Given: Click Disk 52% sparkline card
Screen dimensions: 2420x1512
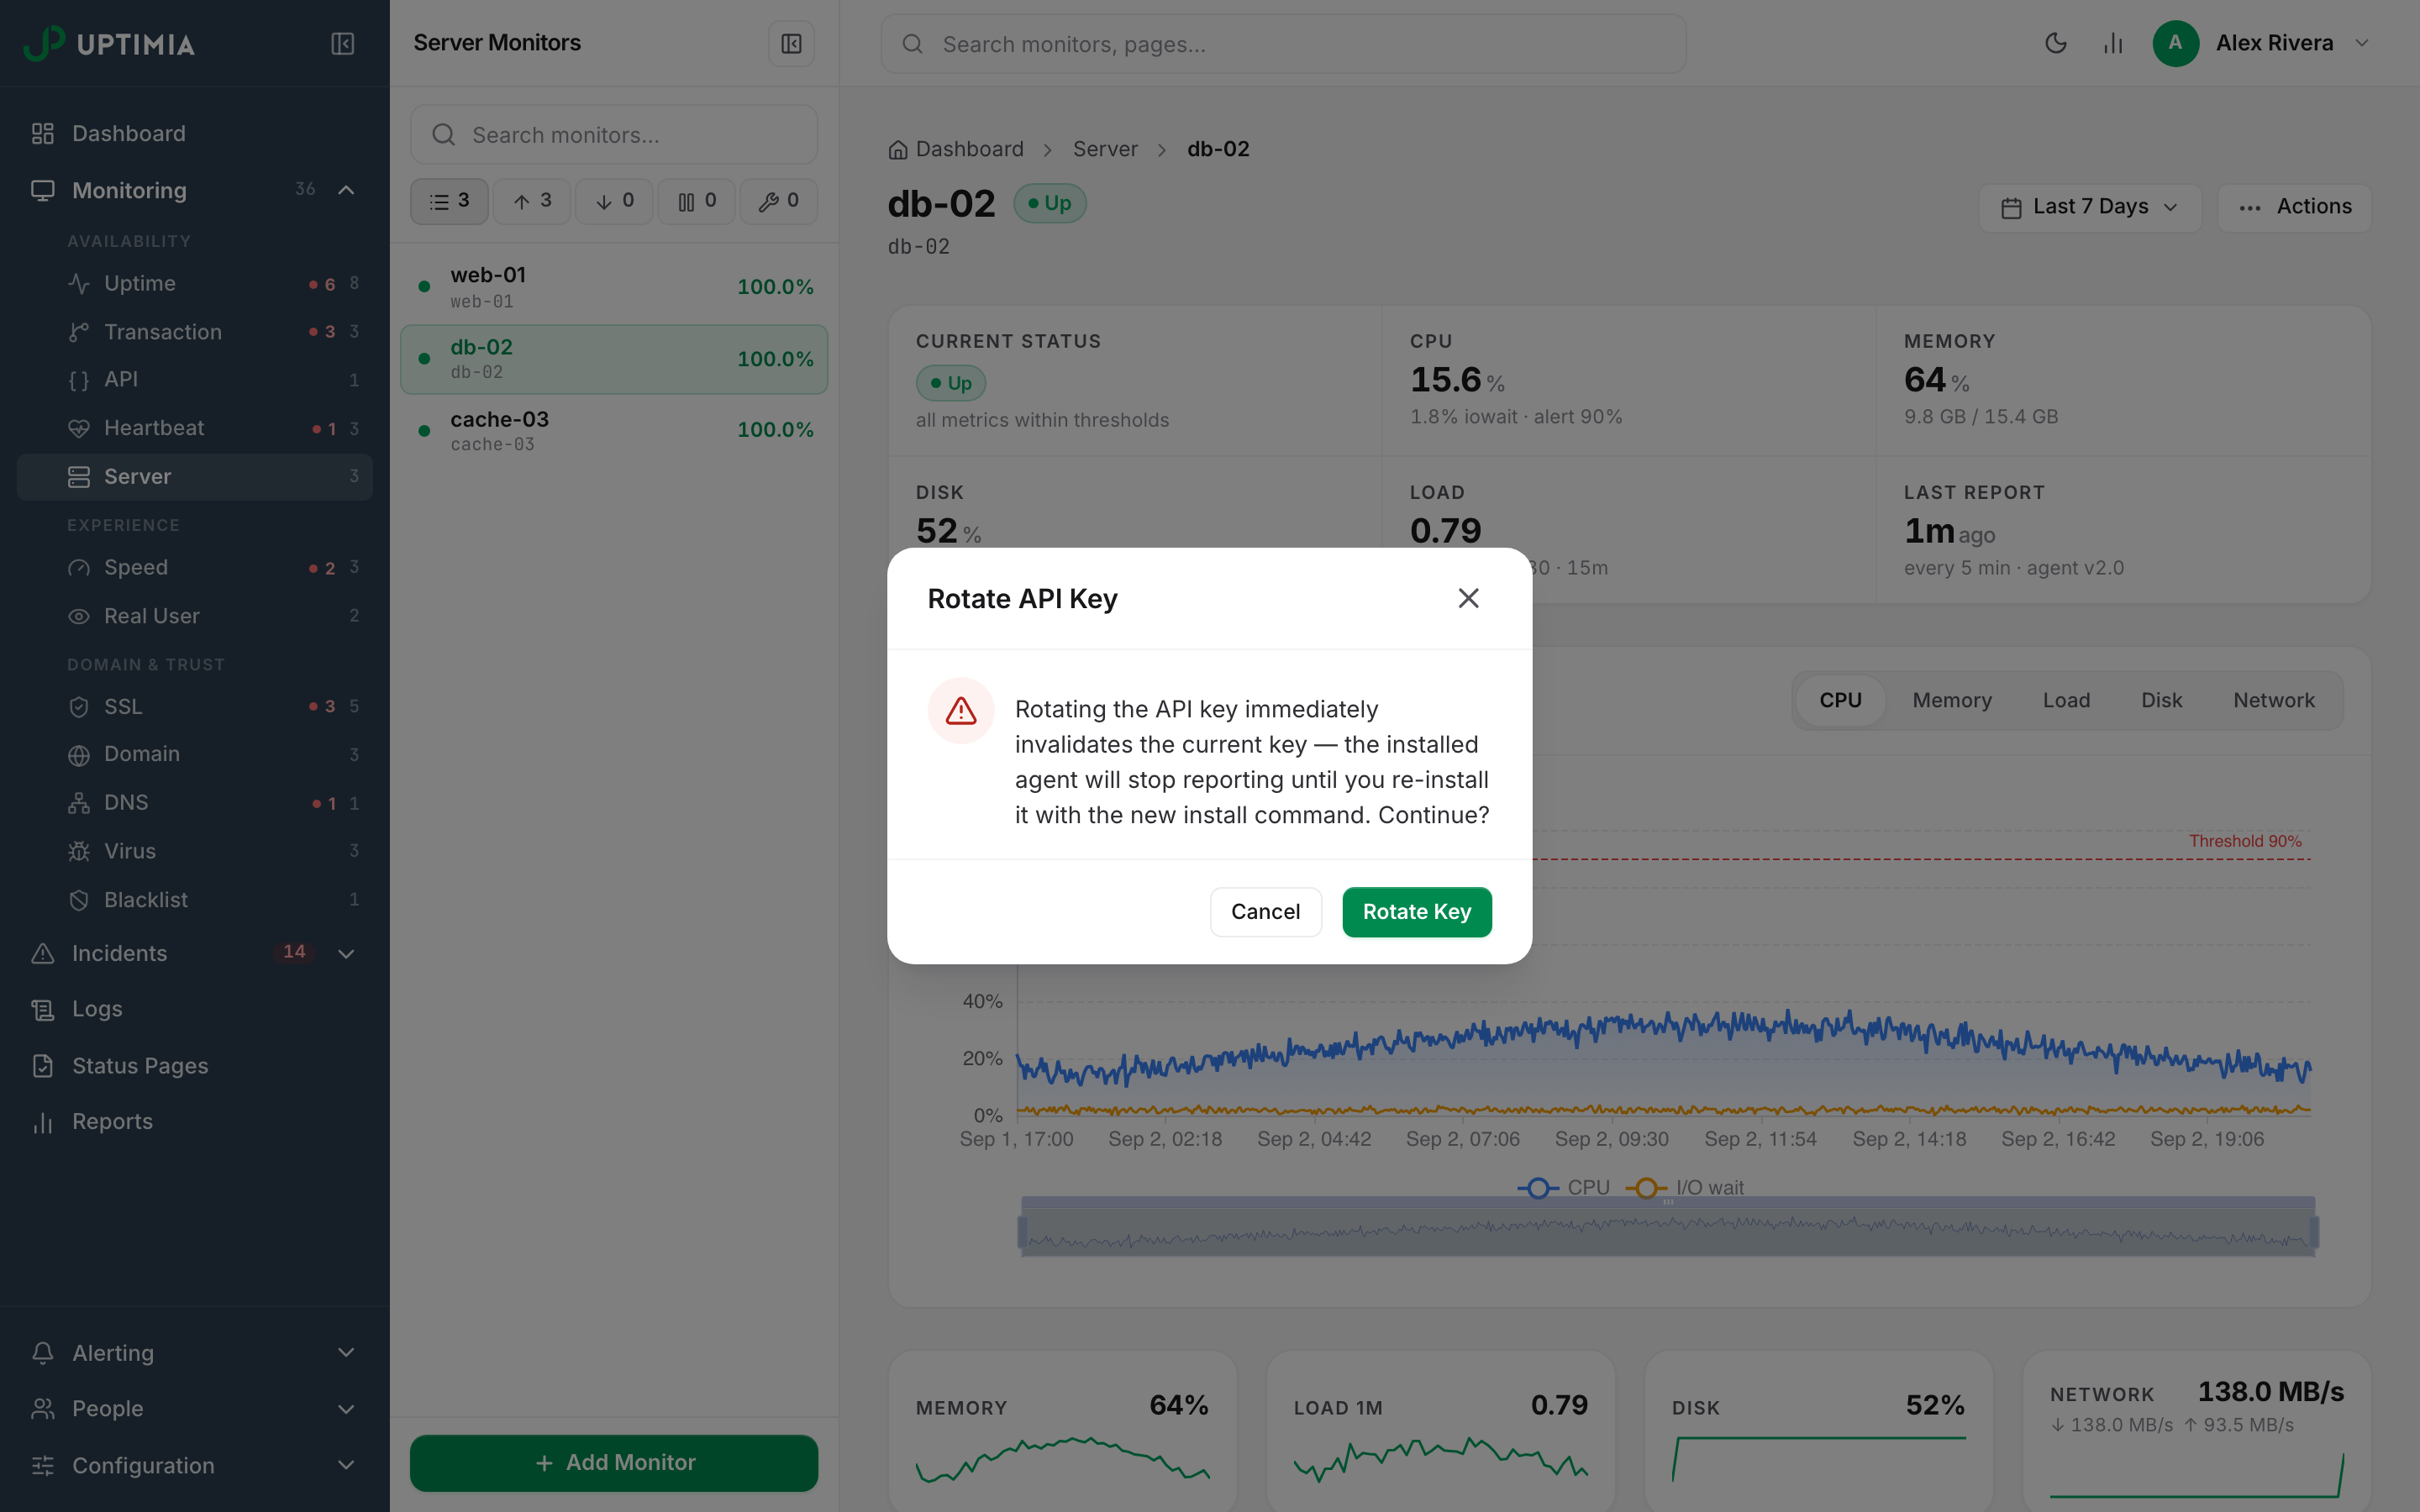Looking at the screenshot, I should (x=1818, y=1431).
